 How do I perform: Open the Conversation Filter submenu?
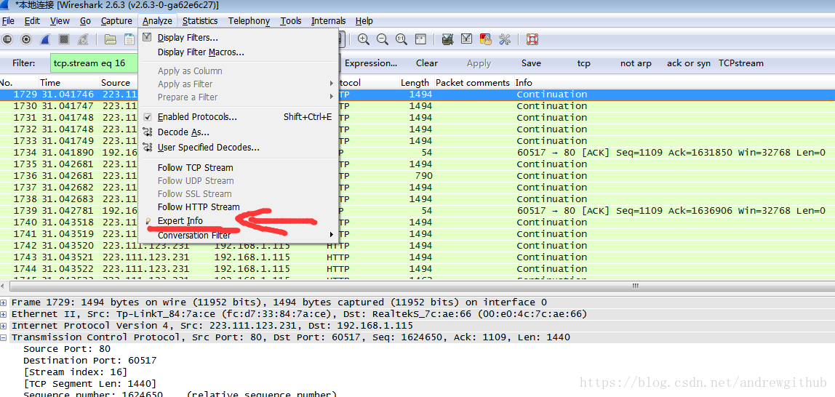click(238, 236)
